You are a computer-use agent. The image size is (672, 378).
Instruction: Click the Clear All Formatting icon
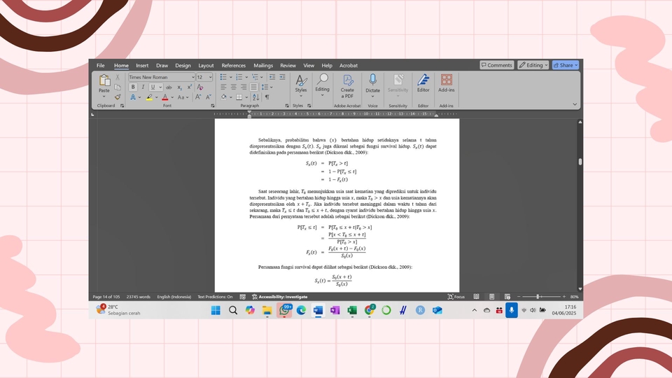199,87
